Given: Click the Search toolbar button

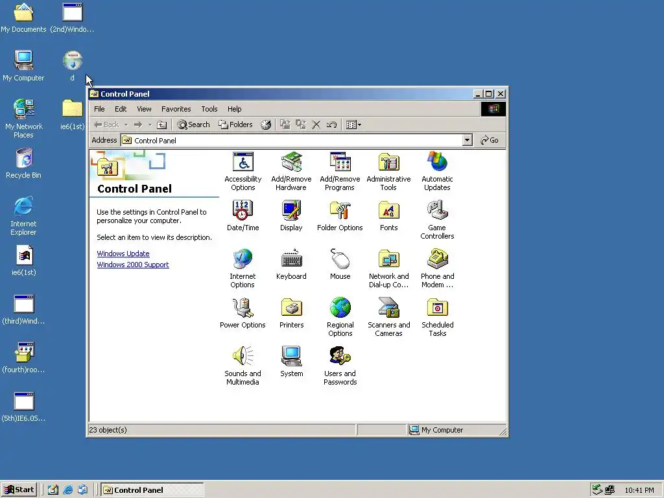Looking at the screenshot, I should tap(193, 124).
